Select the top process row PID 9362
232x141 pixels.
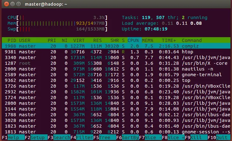(116, 80)
